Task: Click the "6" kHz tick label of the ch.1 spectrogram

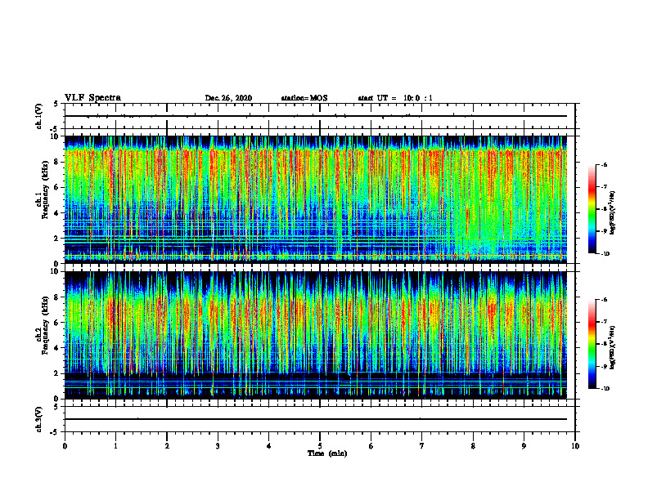Action: (57, 188)
